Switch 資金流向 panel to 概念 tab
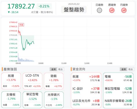Screen dimensions: 137x109 [x=131, y=69]
